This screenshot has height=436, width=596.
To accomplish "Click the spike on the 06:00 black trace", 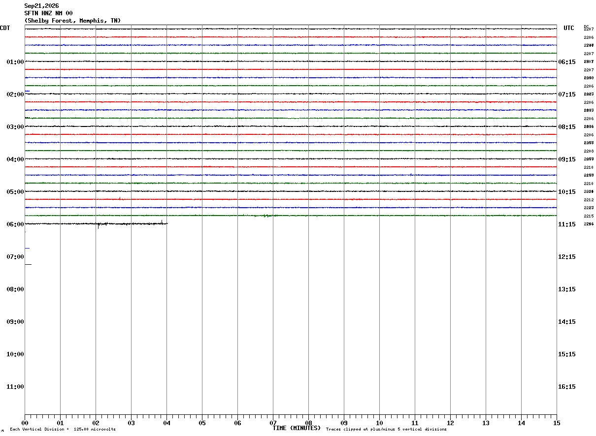I will click(x=98, y=226).
